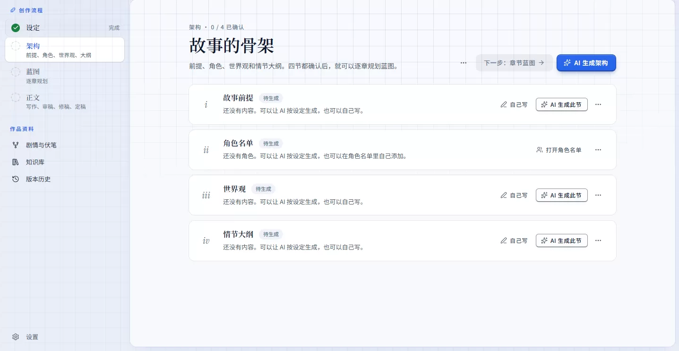Open more options for 角色名单 section
The height and width of the screenshot is (351, 679).
(598, 150)
